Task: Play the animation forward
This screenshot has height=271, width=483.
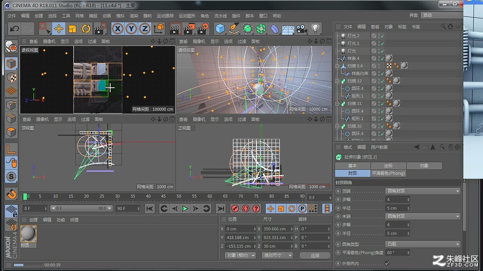Action: click(185, 209)
